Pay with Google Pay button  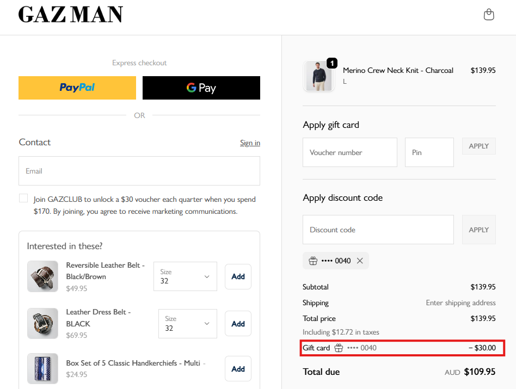pos(201,88)
